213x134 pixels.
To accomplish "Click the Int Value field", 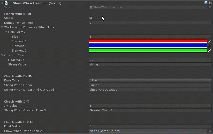I will pyautogui.click(x=150, y=106).
